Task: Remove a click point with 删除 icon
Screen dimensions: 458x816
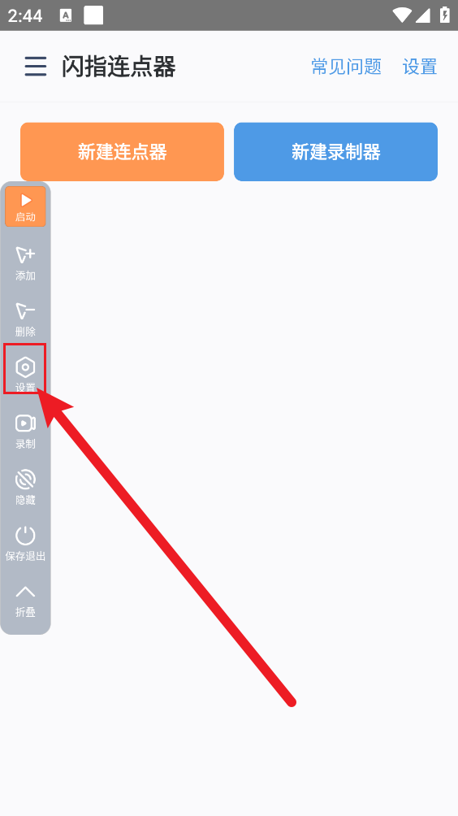Action: click(25, 319)
